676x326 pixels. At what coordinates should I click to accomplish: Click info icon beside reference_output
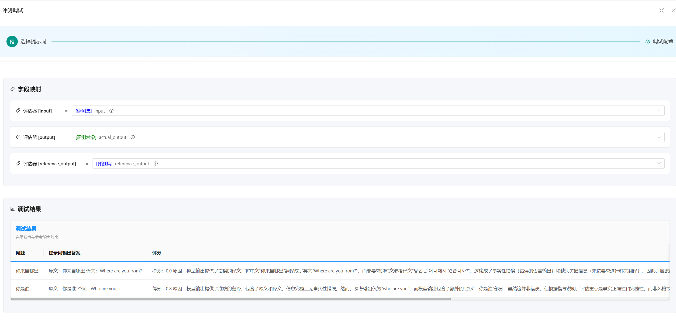[x=156, y=164]
